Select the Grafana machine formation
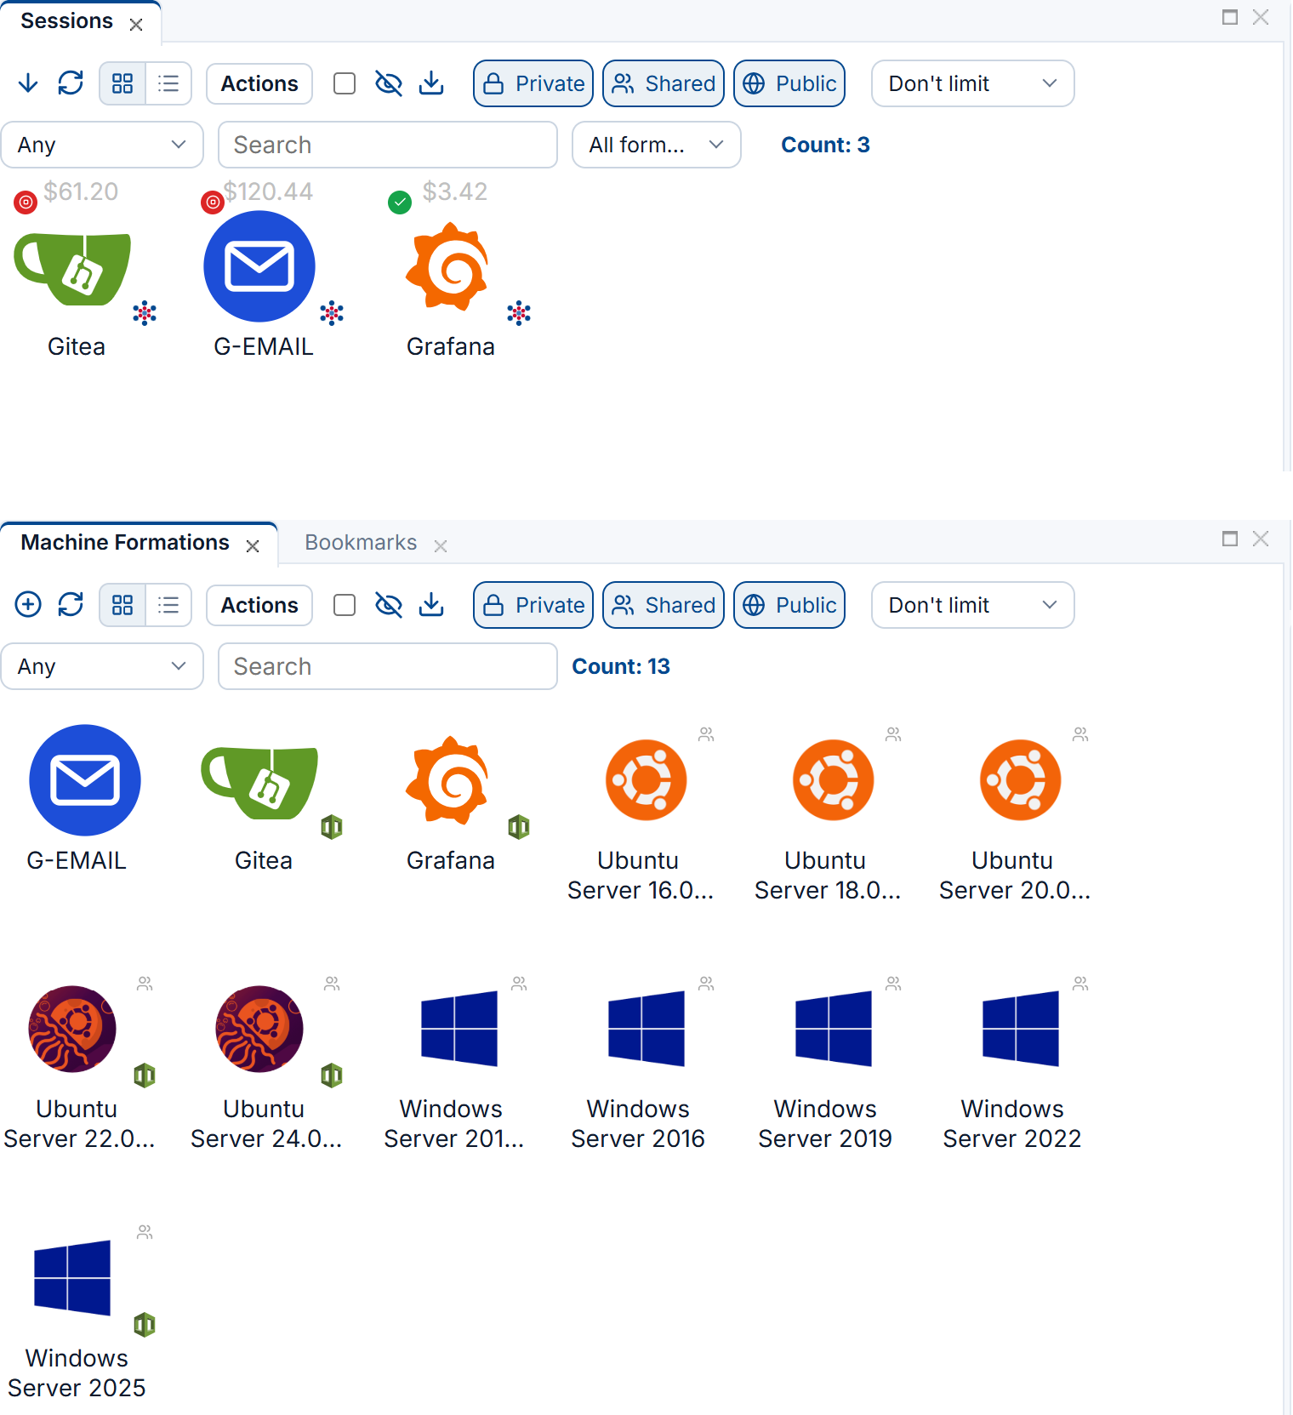This screenshot has width=1293, height=1415. [x=447, y=780]
